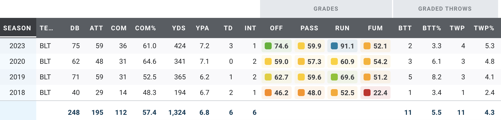This screenshot has height=120, width=501.
Task: Click the orange 46.2 offense grade swatch
Action: point(268,93)
